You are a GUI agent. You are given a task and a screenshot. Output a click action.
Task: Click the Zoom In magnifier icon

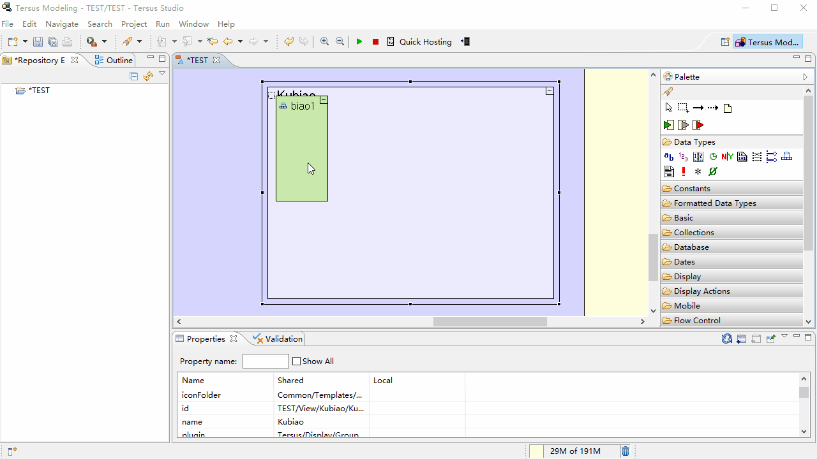(x=325, y=41)
